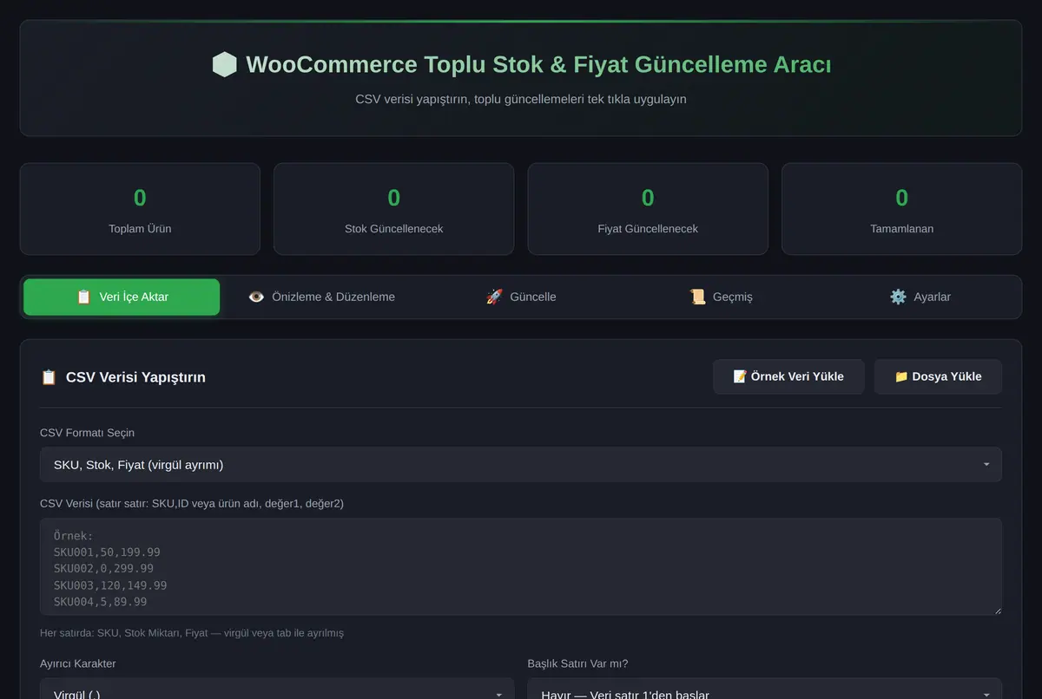Click the Dosya Yükle button
The width and height of the screenshot is (1042, 699).
[x=938, y=376]
